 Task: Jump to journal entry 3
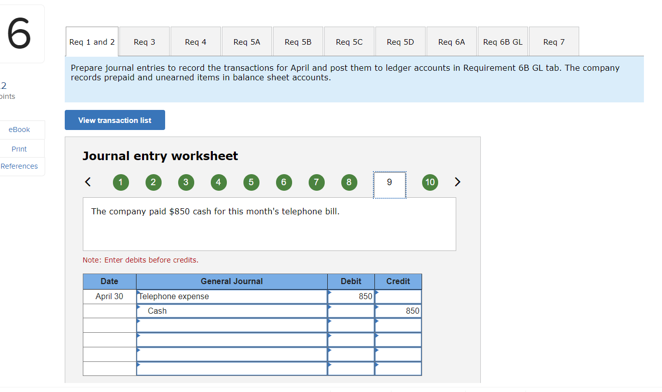[186, 182]
